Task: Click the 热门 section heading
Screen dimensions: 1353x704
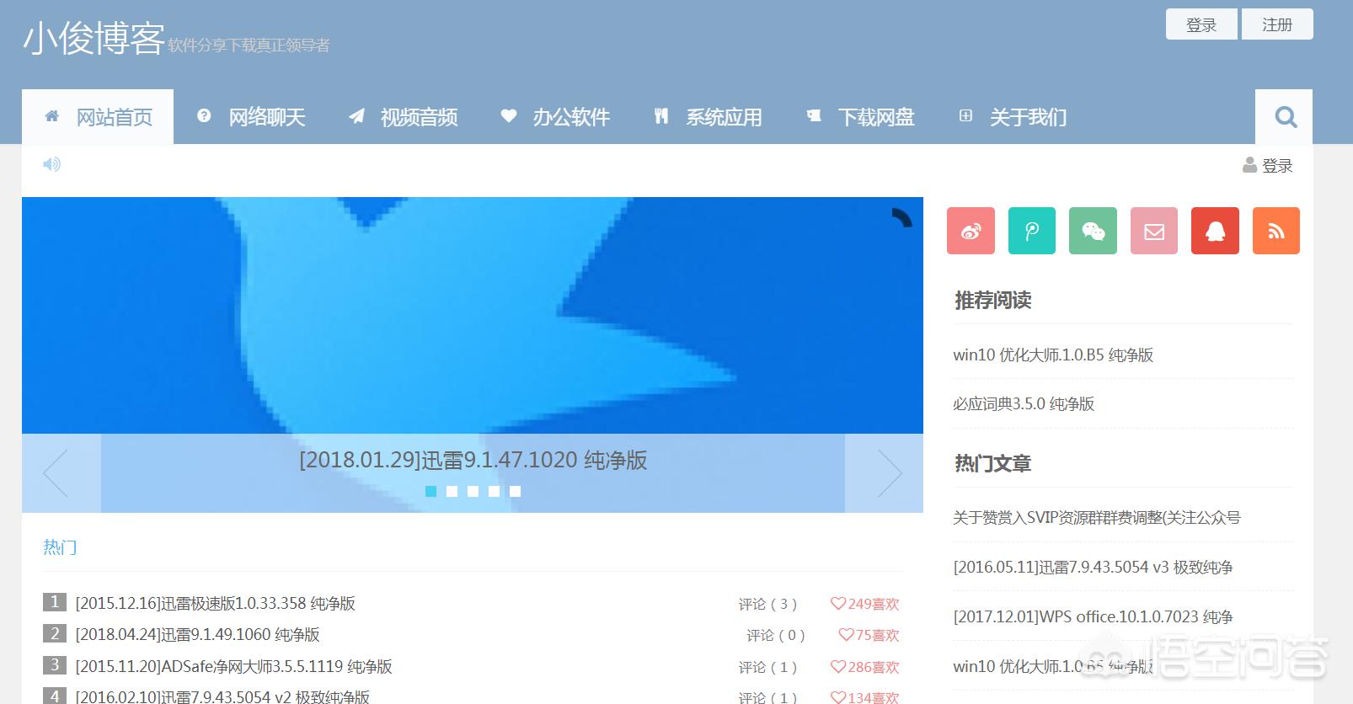Action: coord(60,547)
